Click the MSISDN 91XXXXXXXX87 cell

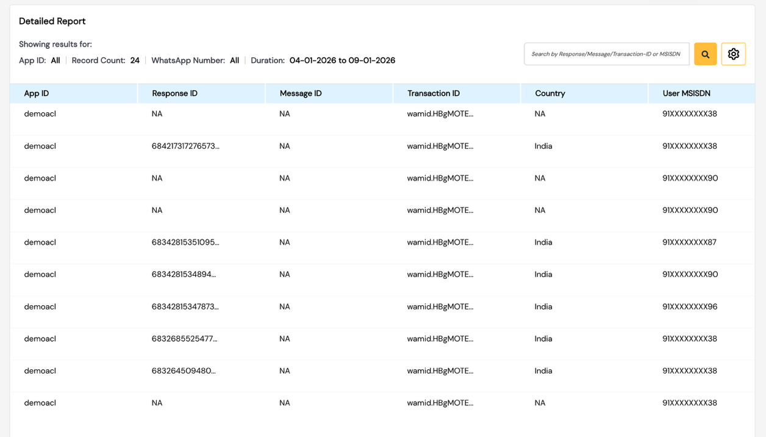tap(689, 242)
